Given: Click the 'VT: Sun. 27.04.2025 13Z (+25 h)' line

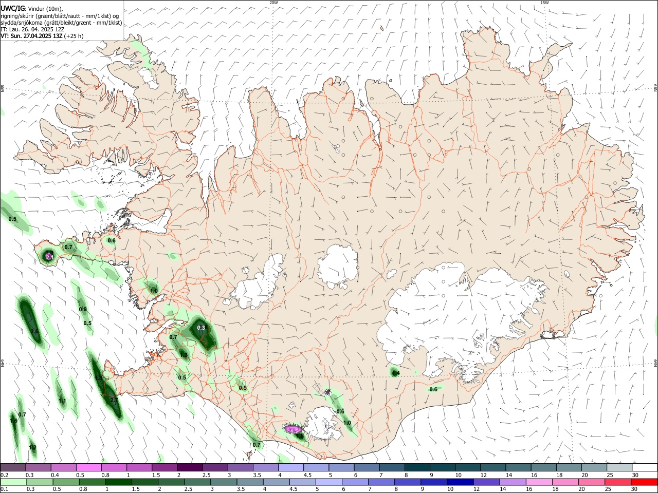Looking at the screenshot, I should point(42,36).
